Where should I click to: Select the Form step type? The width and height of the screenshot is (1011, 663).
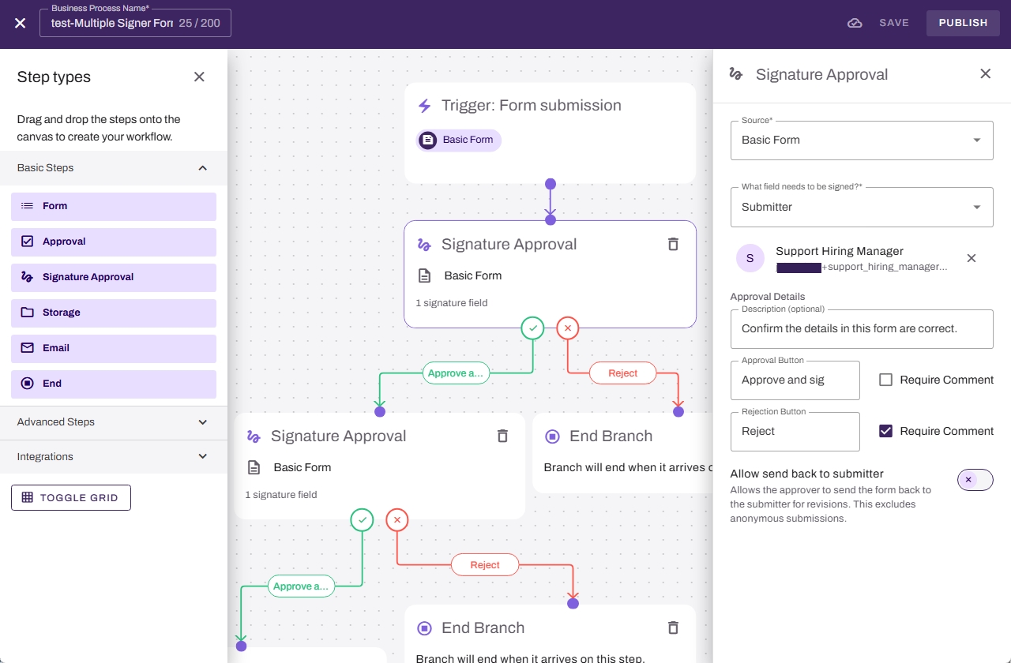tap(114, 206)
